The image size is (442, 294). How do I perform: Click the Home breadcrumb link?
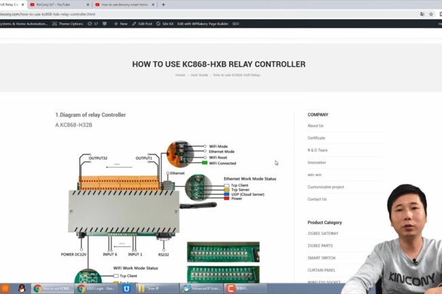180,75
